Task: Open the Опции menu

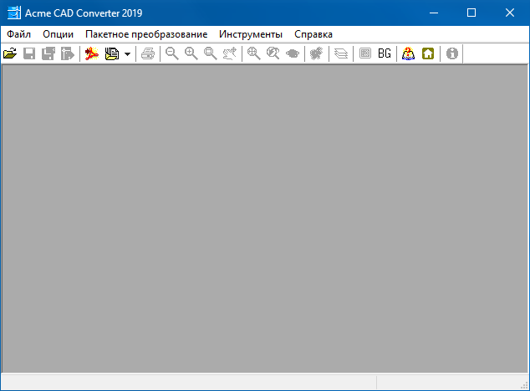Action: coord(58,34)
